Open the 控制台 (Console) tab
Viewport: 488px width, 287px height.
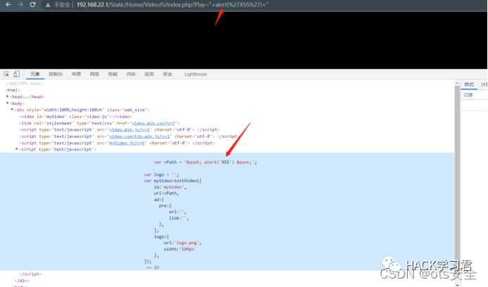pos(56,74)
